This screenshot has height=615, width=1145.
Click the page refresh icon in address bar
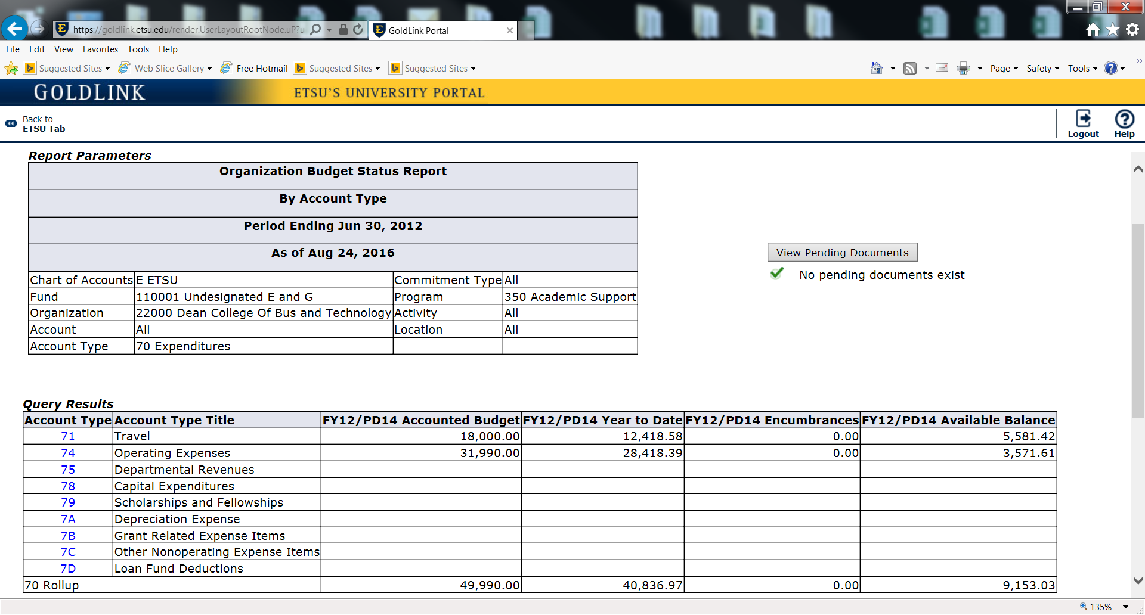(x=357, y=29)
